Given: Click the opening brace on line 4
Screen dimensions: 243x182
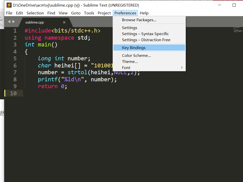Looking at the screenshot, I should click(26, 52).
